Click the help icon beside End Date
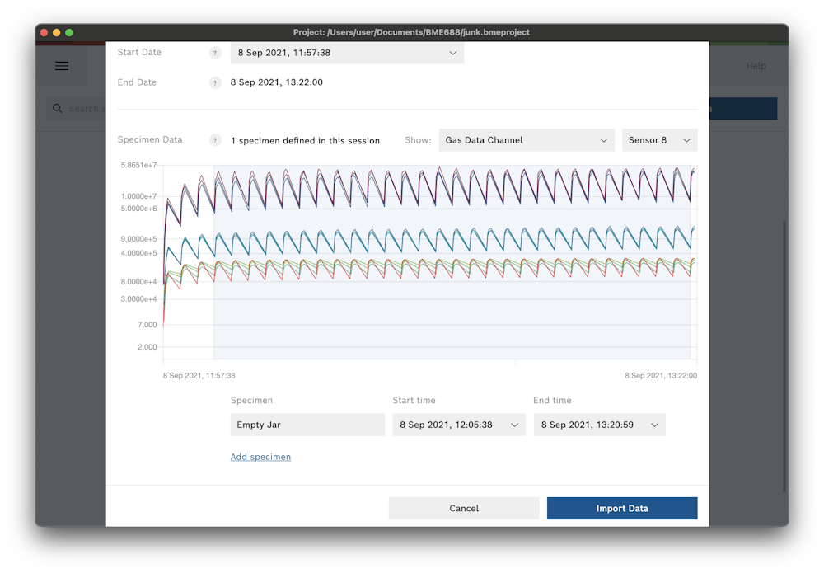Viewport: 824px width, 573px height. tap(215, 82)
